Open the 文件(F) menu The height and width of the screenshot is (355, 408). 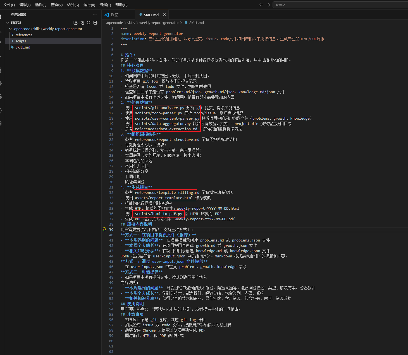tap(9, 5)
